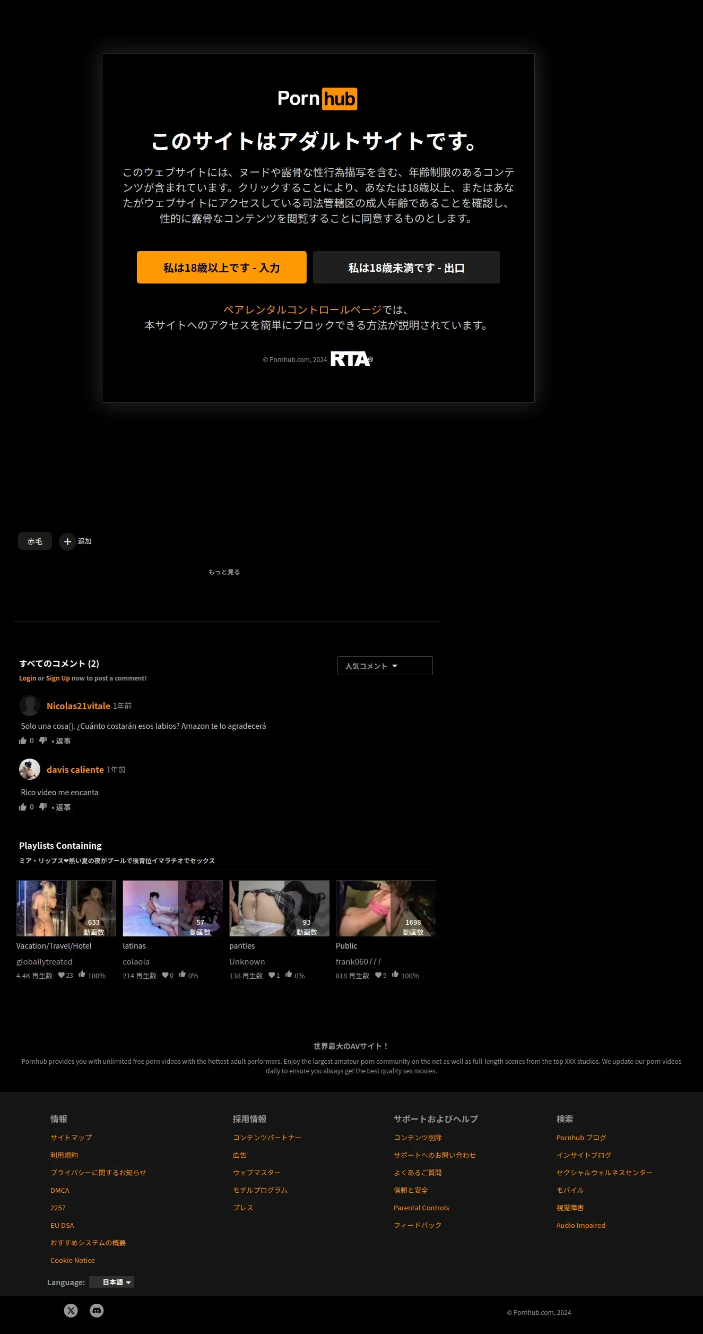Viewport: 703px width, 1334px height.
Task: Open the よくあるご質問 footer link
Action: click(x=418, y=1173)
